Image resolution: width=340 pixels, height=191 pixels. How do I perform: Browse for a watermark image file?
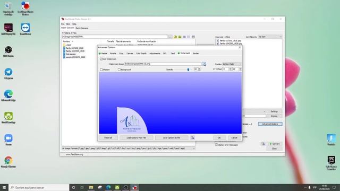pos(204,64)
